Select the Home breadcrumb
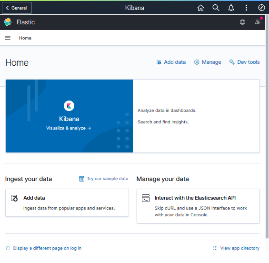269x263 pixels. pos(25,38)
